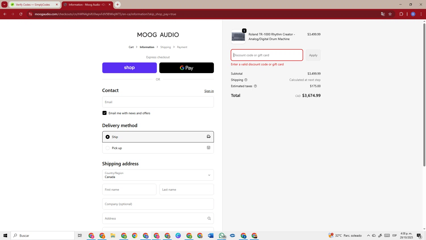Screen dimensions: 426x240
Task: Show Estimated taxes help icon
Action: [x=255, y=86]
